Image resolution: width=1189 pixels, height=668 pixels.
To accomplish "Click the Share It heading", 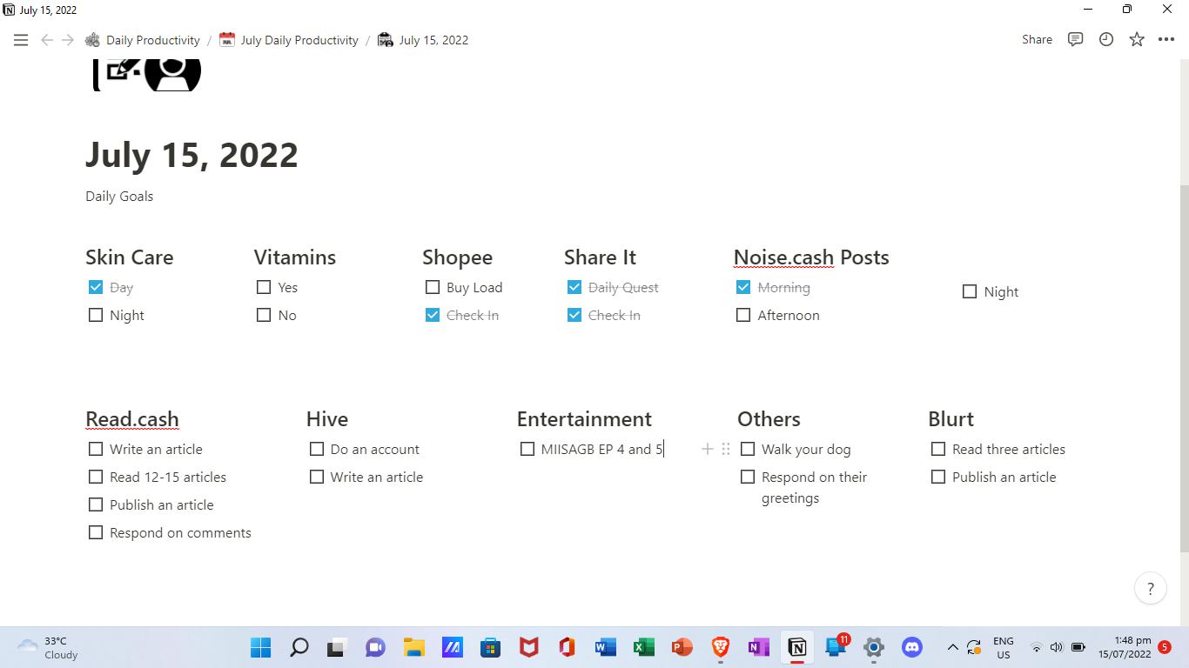I will pyautogui.click(x=600, y=257).
